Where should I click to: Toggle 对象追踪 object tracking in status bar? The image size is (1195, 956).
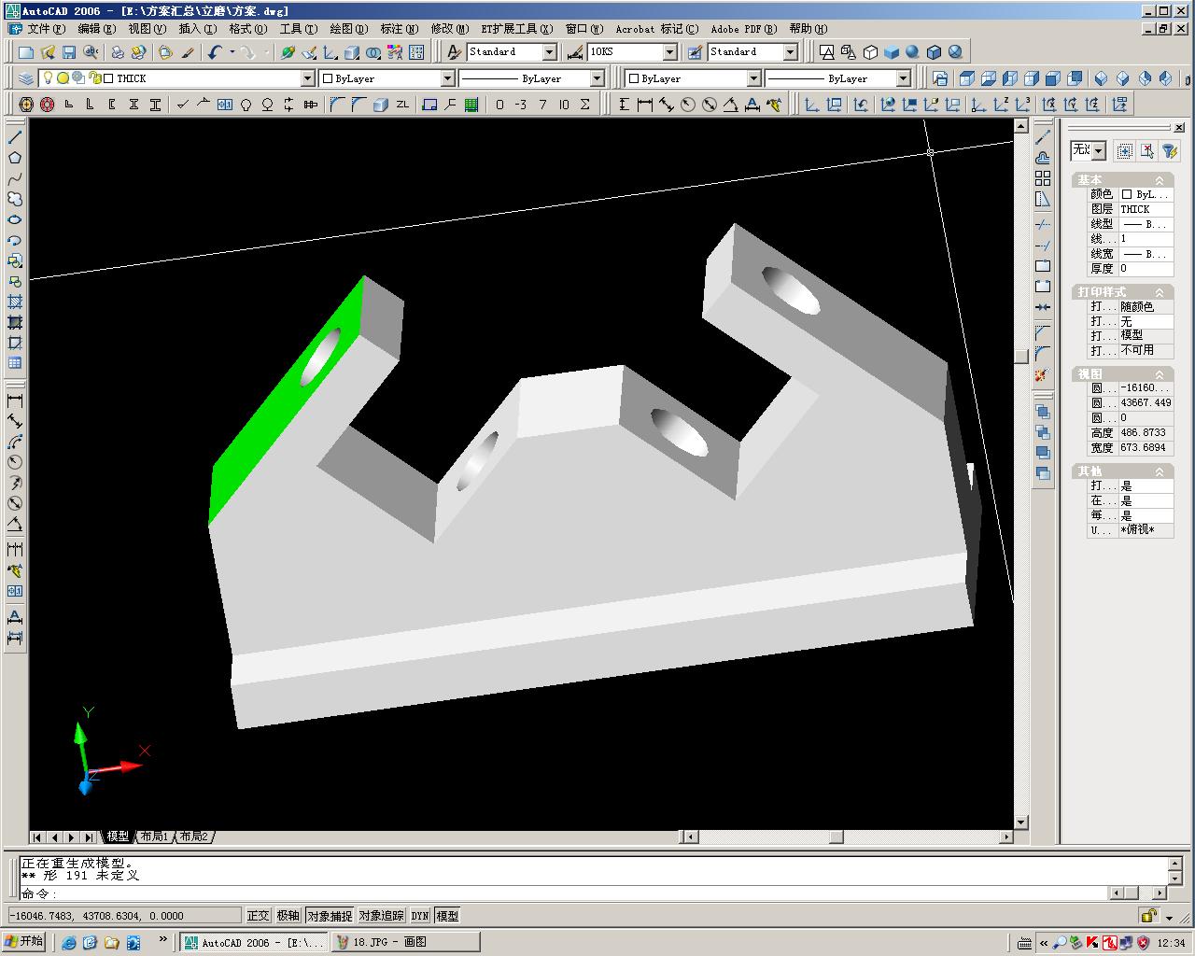[382, 916]
